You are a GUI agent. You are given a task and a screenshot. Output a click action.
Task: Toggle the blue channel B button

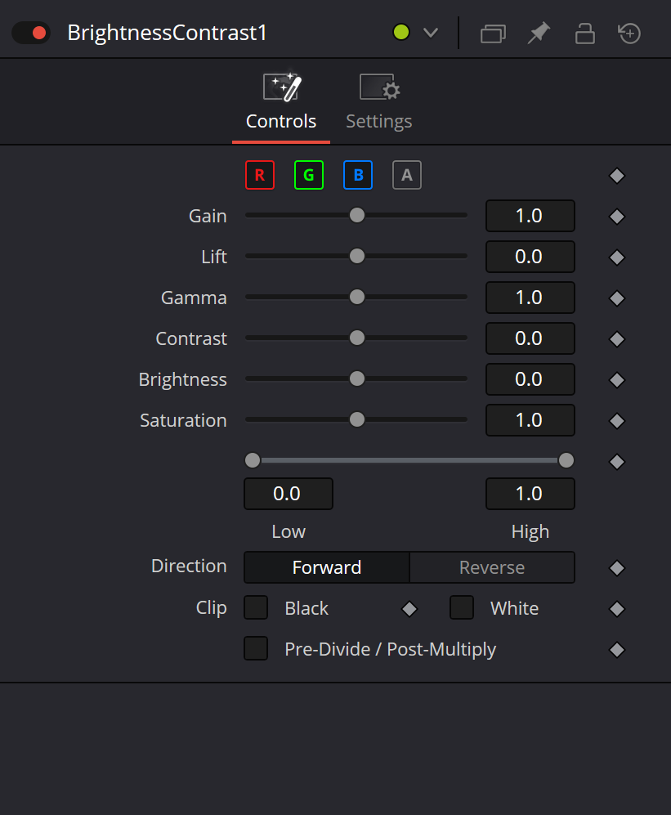pos(358,175)
